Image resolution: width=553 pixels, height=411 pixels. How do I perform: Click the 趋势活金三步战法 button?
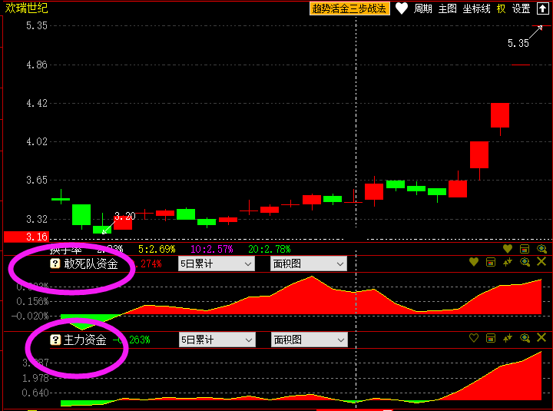tap(349, 8)
